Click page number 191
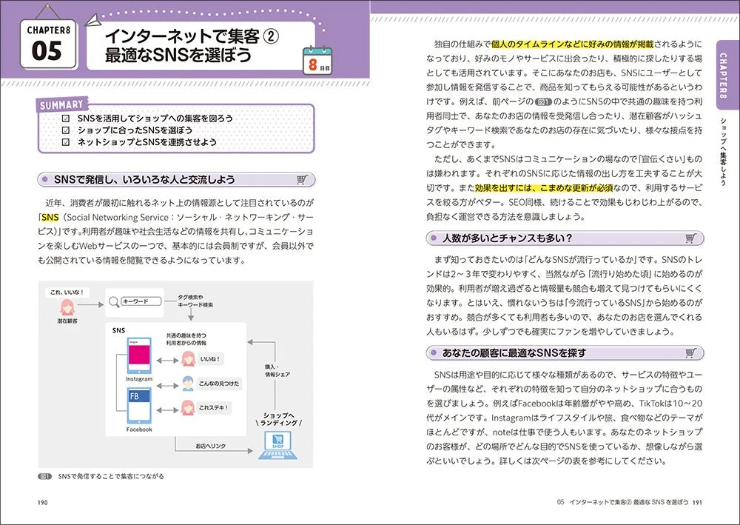 click(x=697, y=502)
